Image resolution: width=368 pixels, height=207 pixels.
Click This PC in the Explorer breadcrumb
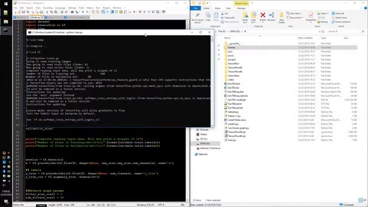[x=222, y=32]
